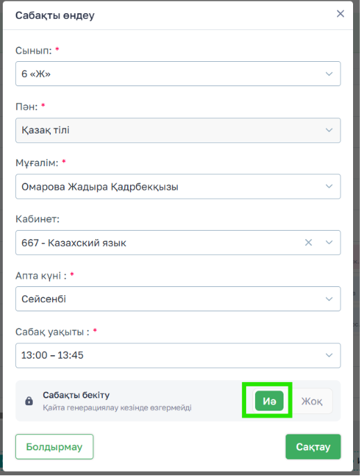Open the Омарова Жадыра Қадрбекқызы teacher dropdown
The width and height of the screenshot is (360, 476).
click(x=178, y=186)
